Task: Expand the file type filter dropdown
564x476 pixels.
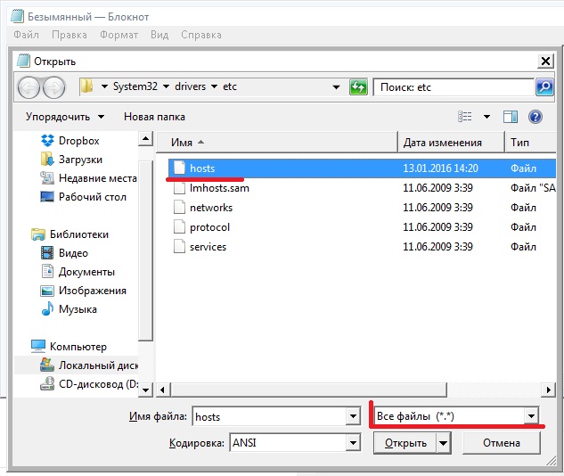Action: [531, 416]
